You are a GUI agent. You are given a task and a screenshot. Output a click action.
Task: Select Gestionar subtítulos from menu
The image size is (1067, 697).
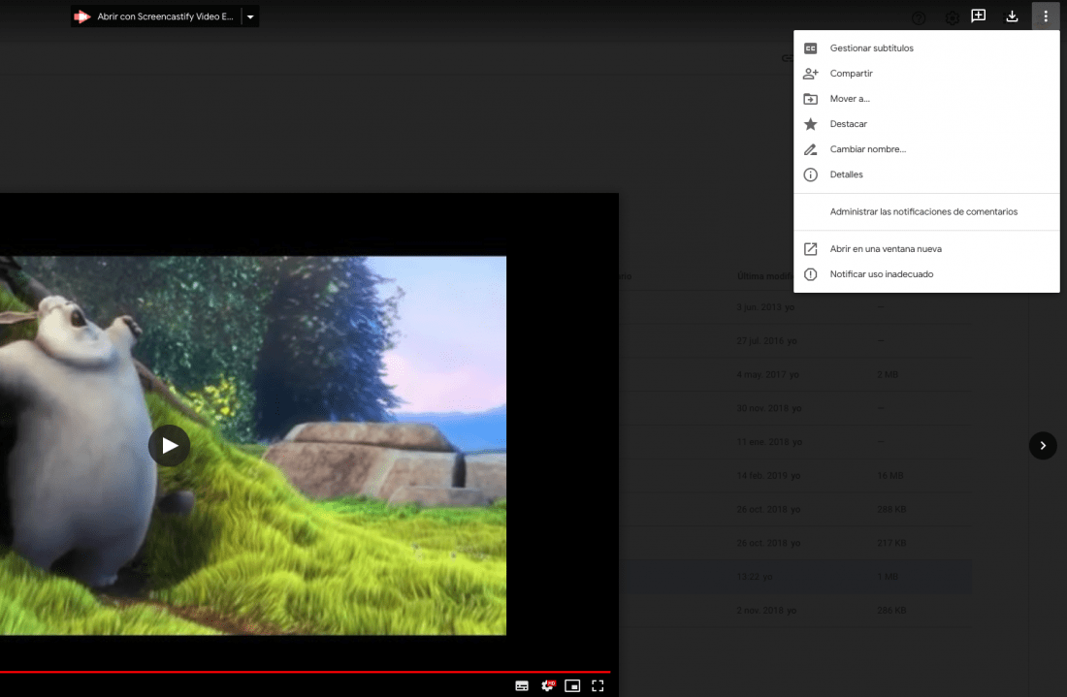coord(926,48)
